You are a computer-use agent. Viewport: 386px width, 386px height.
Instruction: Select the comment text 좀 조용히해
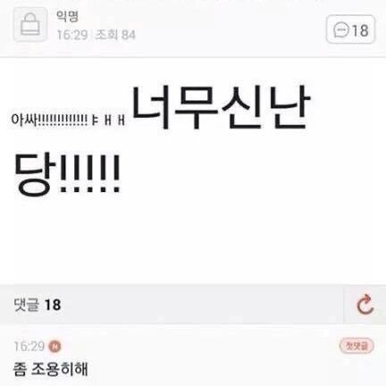[x=51, y=369]
